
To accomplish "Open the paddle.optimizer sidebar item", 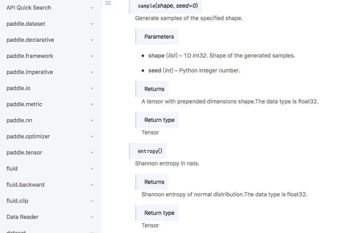I will (28, 136).
